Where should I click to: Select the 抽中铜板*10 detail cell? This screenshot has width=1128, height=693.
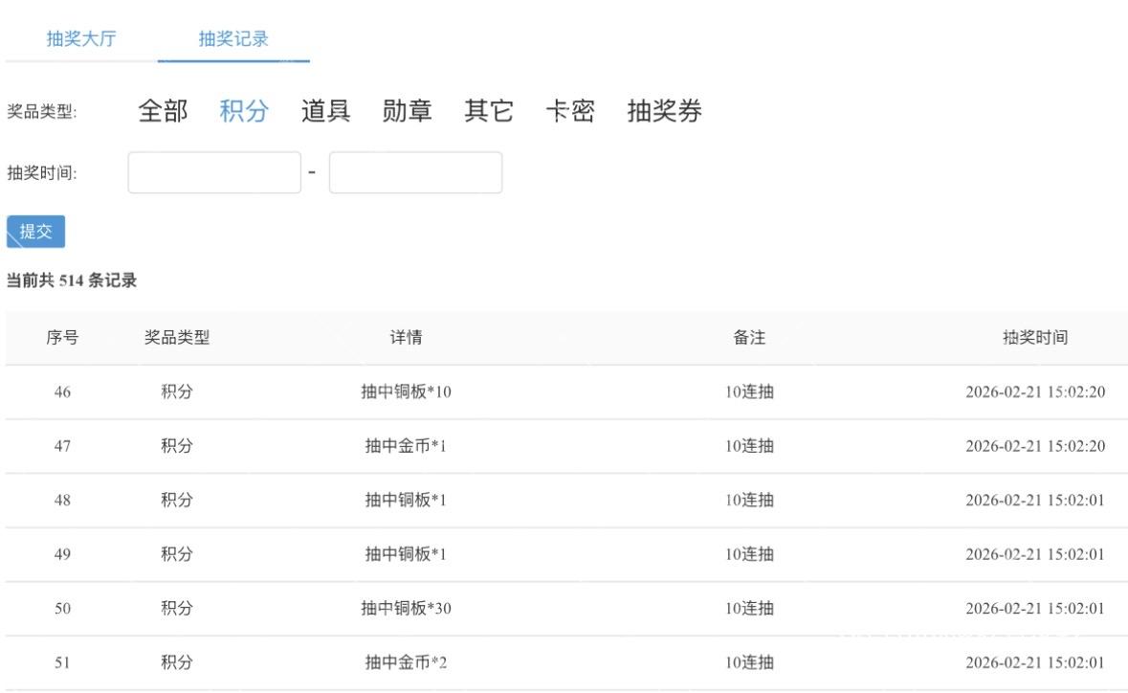tap(406, 392)
